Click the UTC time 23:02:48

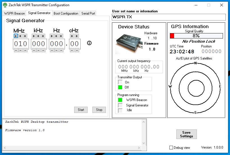click(x=182, y=52)
